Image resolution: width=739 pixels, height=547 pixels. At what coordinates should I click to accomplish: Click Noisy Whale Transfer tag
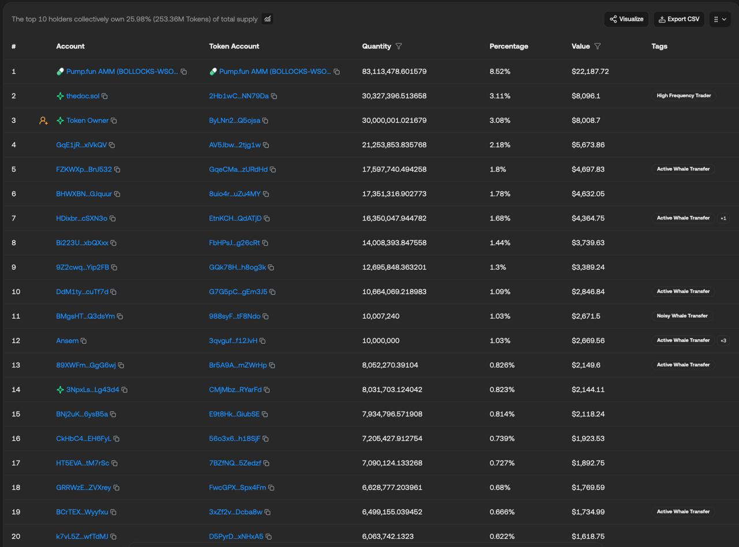tap(682, 316)
